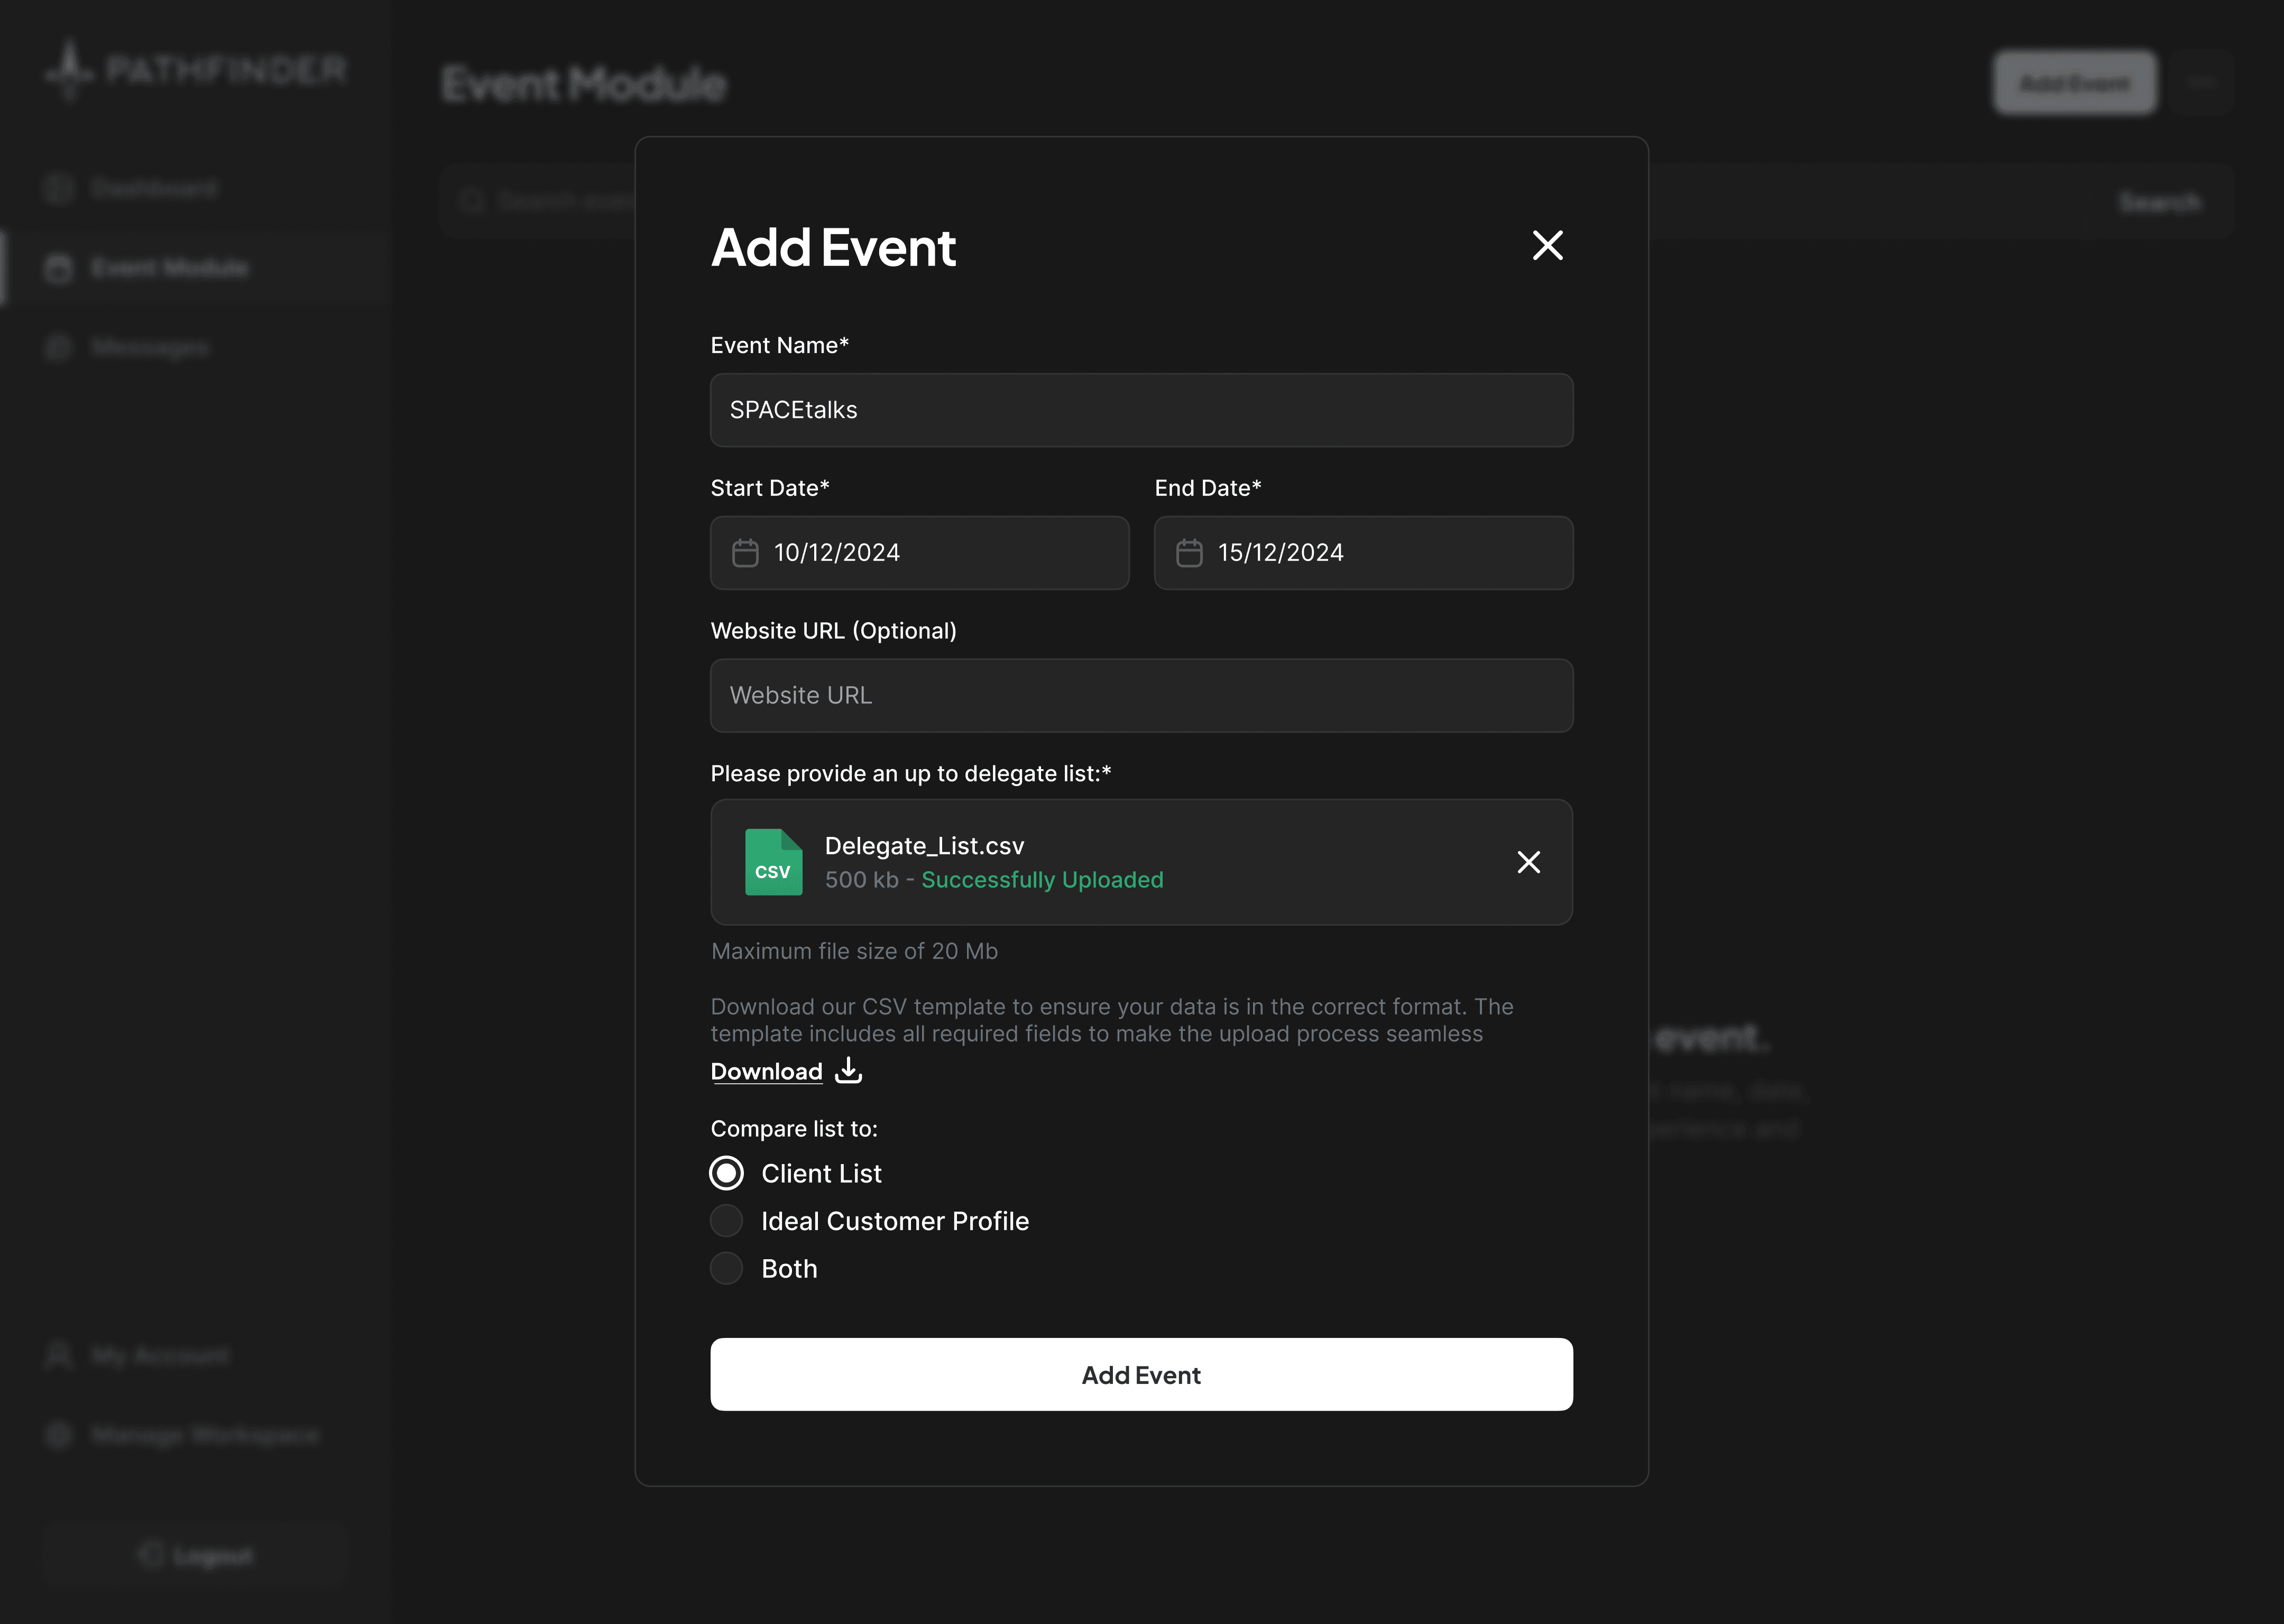Click the Dashboard sidebar icon

click(x=59, y=188)
